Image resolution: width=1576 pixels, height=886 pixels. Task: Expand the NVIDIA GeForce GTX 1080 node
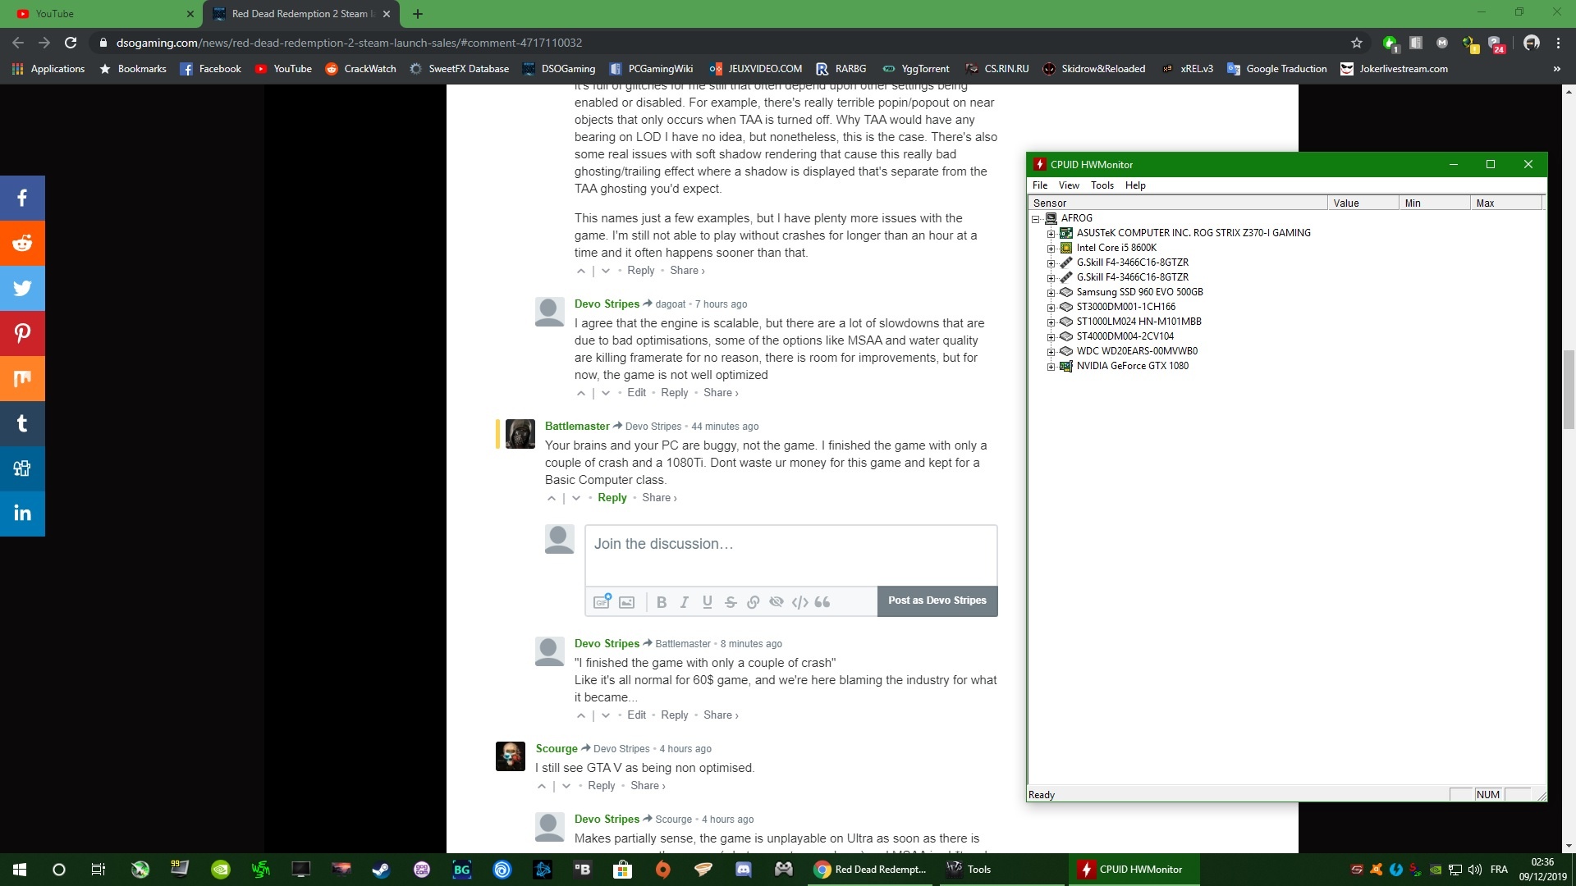pos(1051,367)
